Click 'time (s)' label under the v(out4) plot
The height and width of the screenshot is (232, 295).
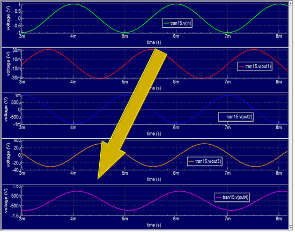[x=154, y=225]
